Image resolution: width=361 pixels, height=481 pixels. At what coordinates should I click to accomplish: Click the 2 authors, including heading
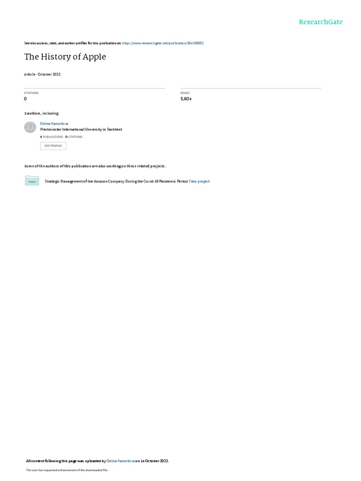click(42, 114)
